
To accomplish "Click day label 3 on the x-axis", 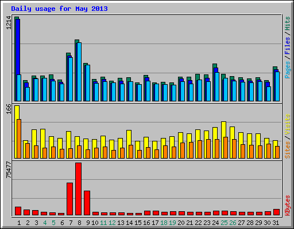I will (x=36, y=223).
